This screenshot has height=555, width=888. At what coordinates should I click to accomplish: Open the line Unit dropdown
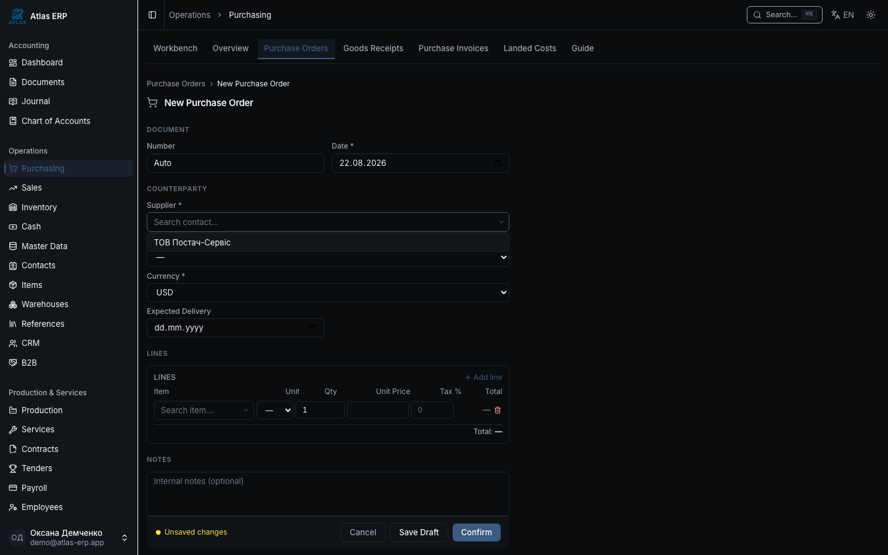click(x=275, y=410)
